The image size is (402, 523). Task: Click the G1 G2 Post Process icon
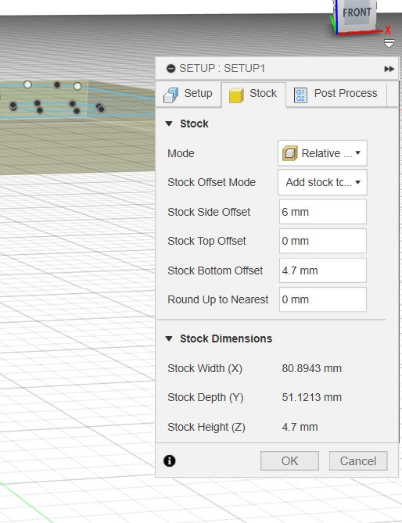click(300, 95)
